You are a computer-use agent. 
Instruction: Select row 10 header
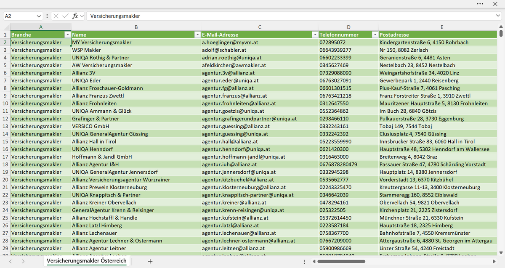(5, 103)
